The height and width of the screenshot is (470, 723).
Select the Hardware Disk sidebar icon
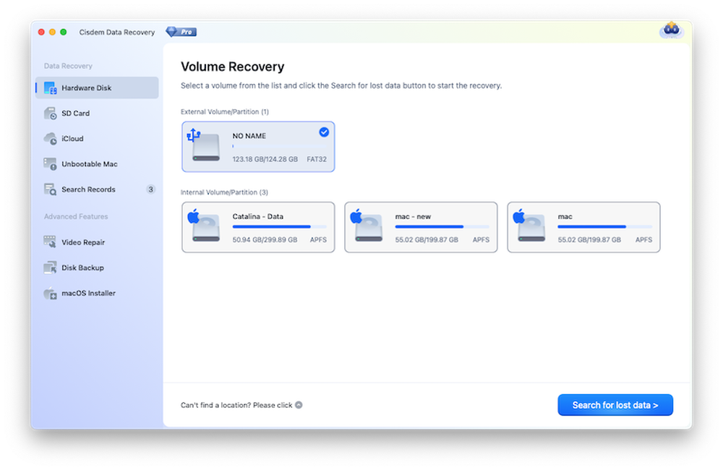click(x=51, y=87)
